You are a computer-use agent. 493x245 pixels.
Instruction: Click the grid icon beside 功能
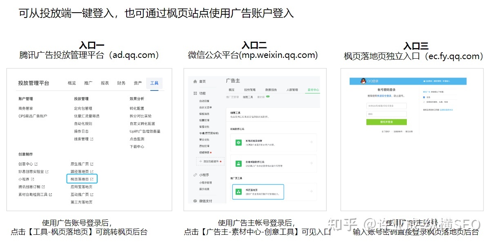point(195,93)
